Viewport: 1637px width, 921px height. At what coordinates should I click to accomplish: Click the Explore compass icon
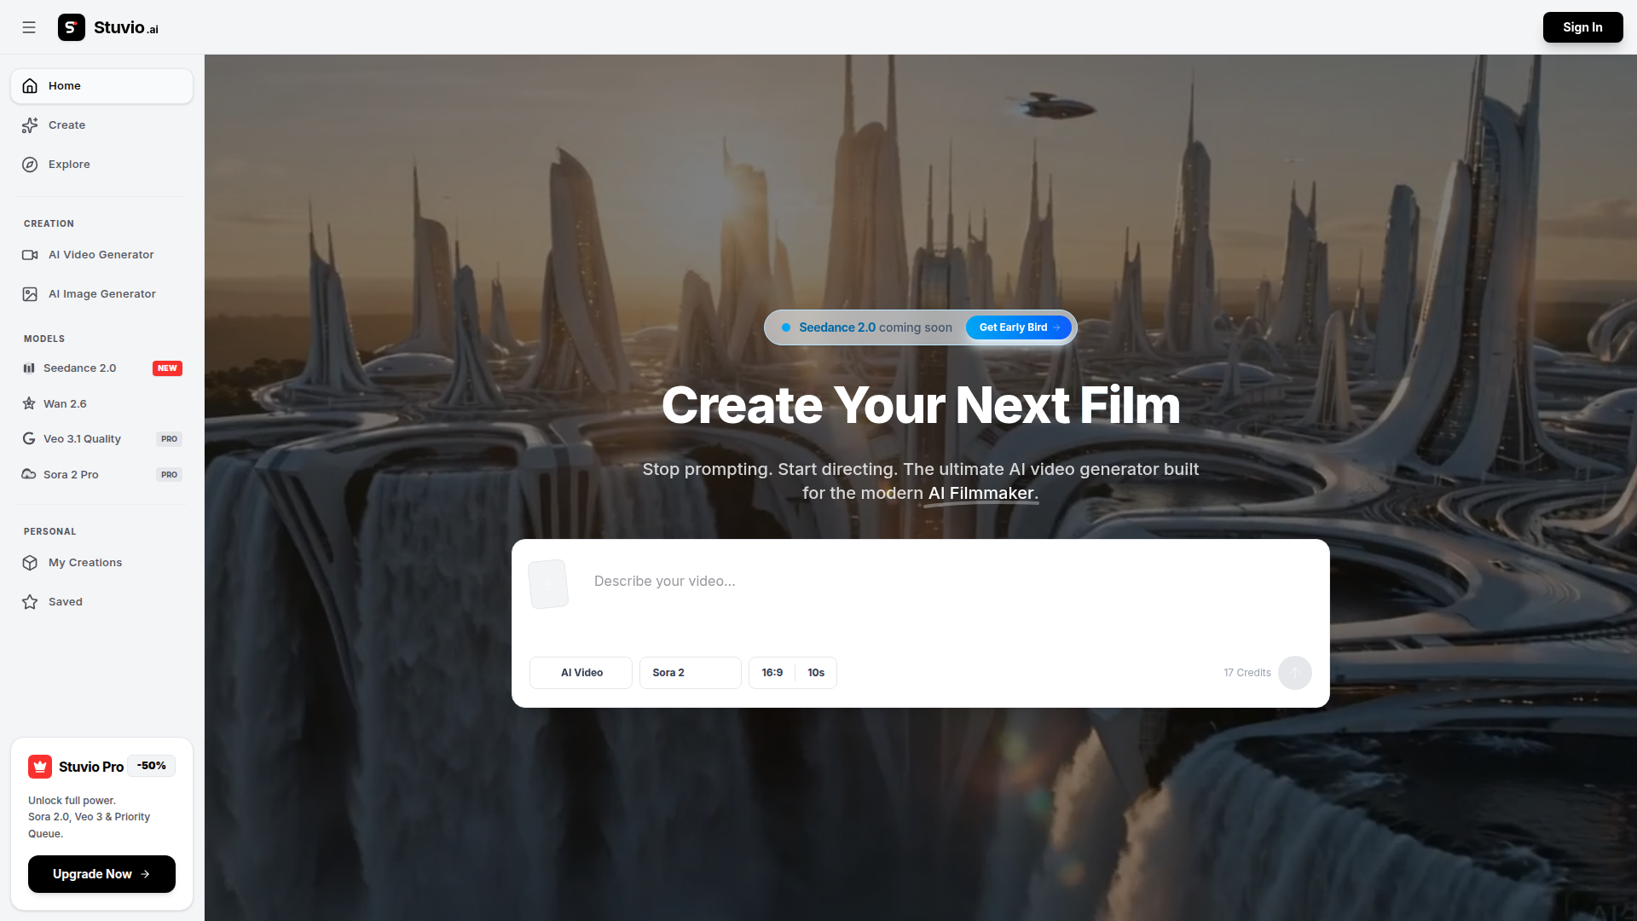pyautogui.click(x=30, y=165)
